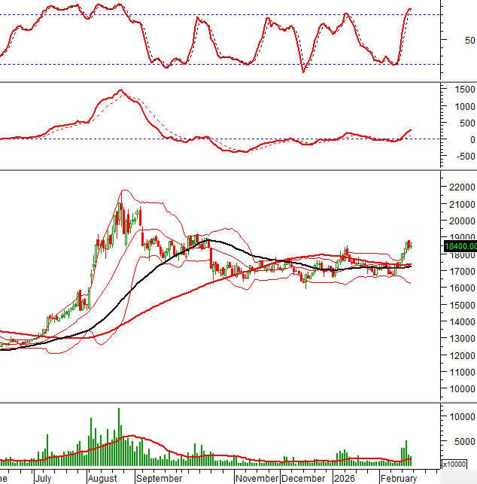The height and width of the screenshot is (484, 477).
Task: Select February on the time axis
Action: click(398, 478)
